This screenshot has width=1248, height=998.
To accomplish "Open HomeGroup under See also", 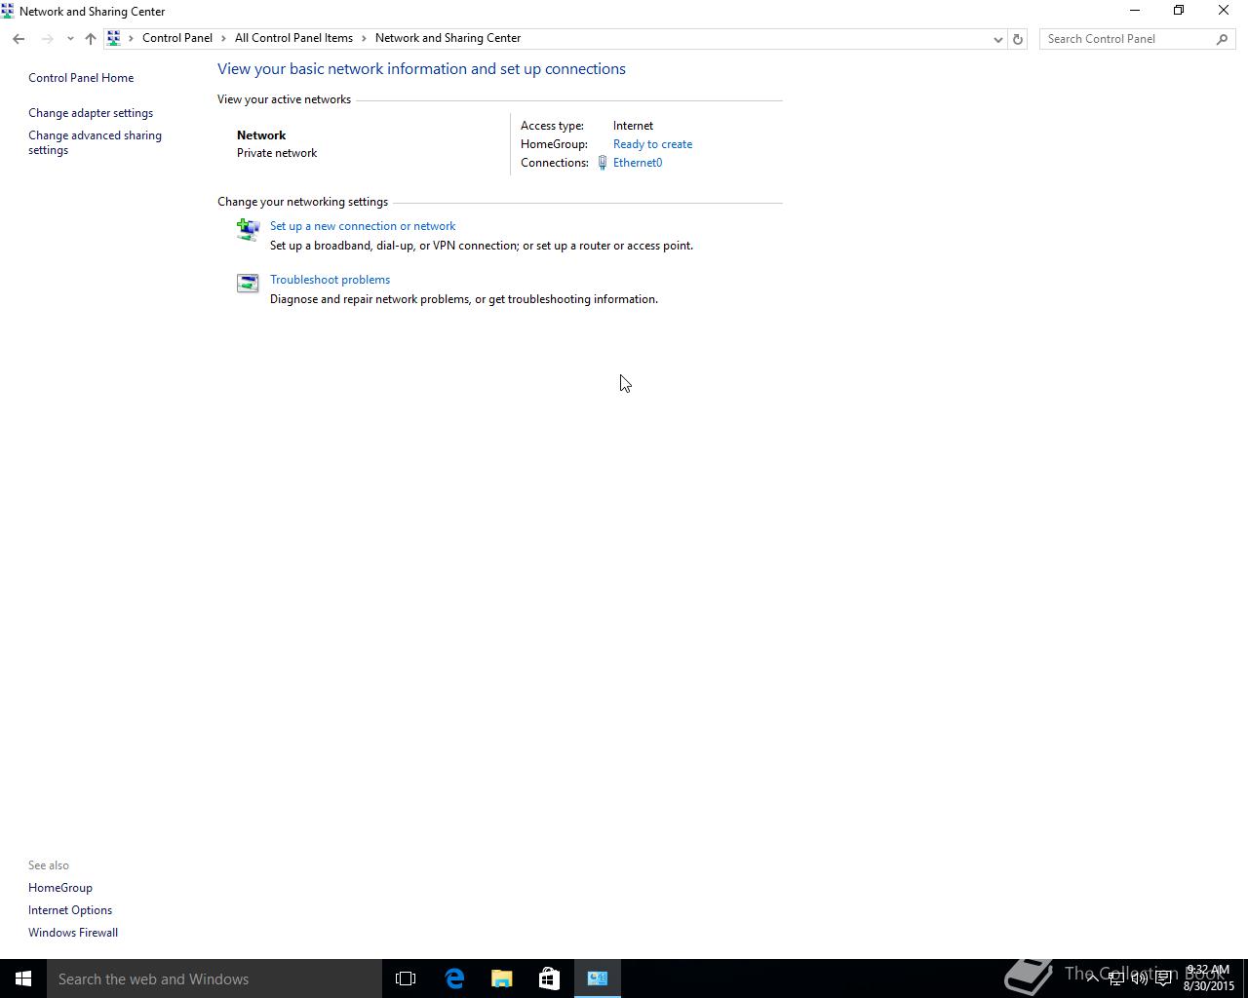I will pyautogui.click(x=60, y=888).
